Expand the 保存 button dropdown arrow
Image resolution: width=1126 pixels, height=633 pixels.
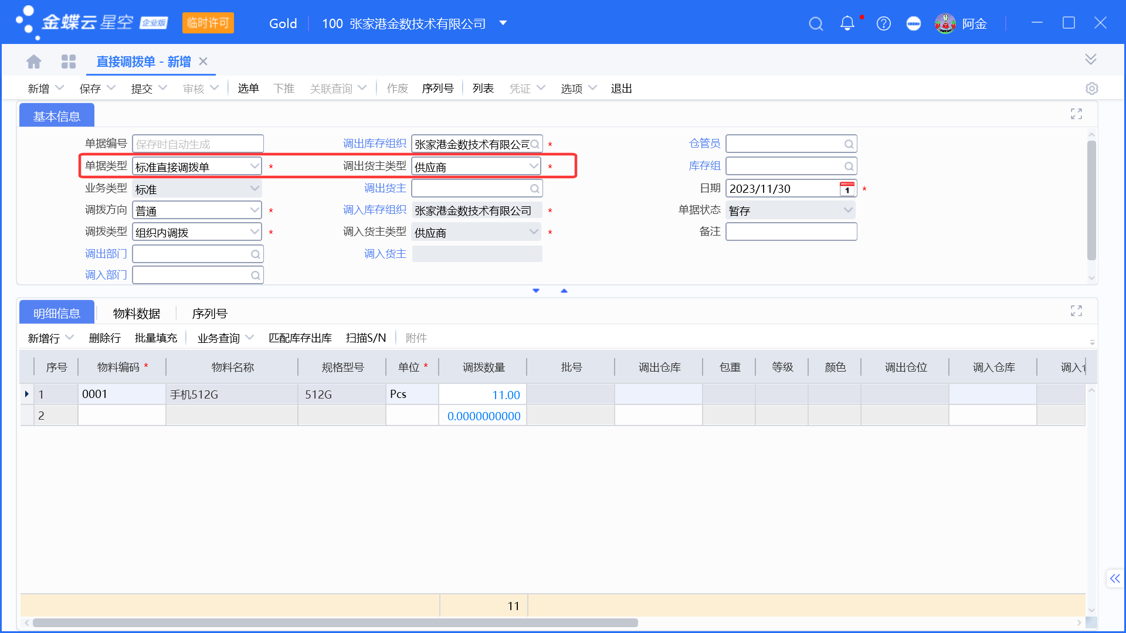click(x=111, y=88)
